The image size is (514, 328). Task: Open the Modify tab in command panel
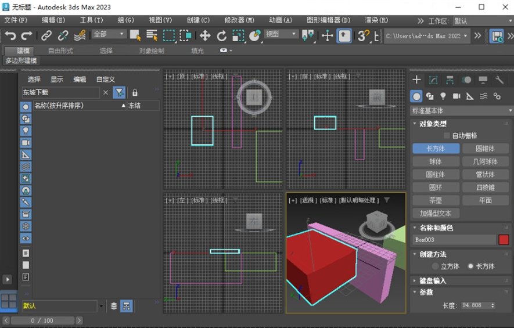[x=433, y=80]
